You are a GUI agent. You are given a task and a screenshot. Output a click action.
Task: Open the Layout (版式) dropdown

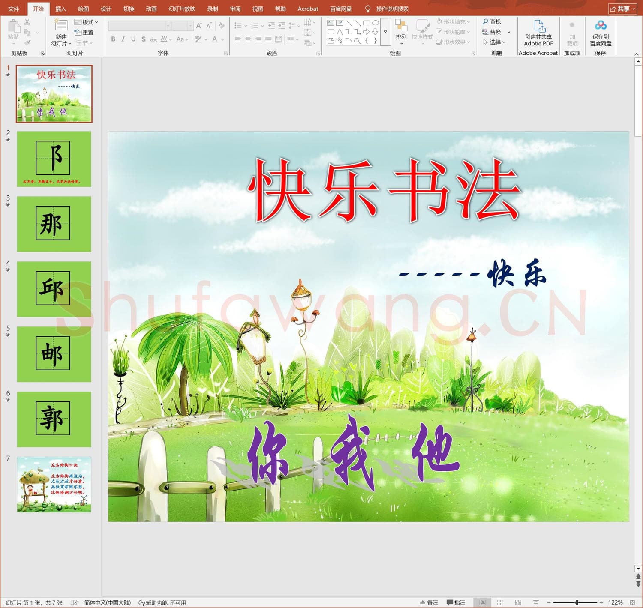pyautogui.click(x=86, y=22)
